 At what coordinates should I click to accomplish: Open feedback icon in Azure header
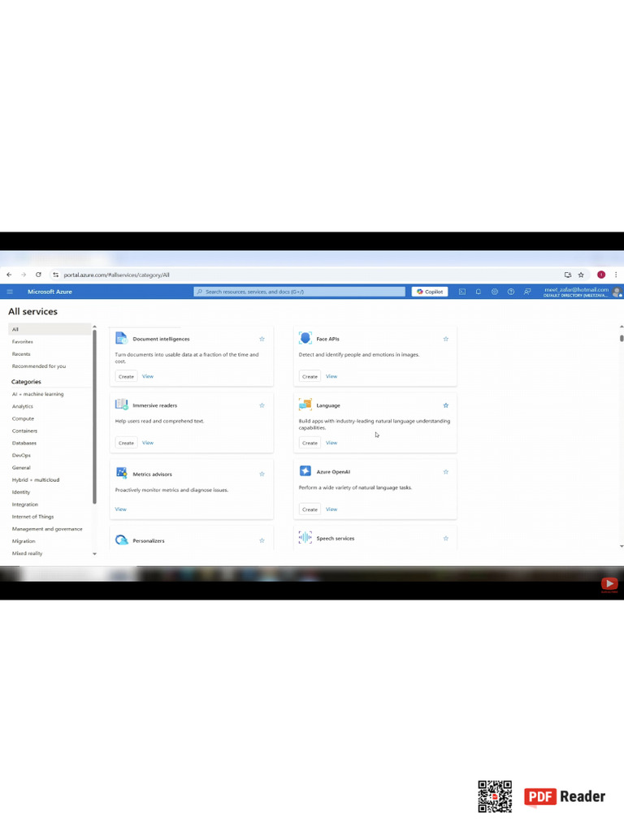point(526,292)
